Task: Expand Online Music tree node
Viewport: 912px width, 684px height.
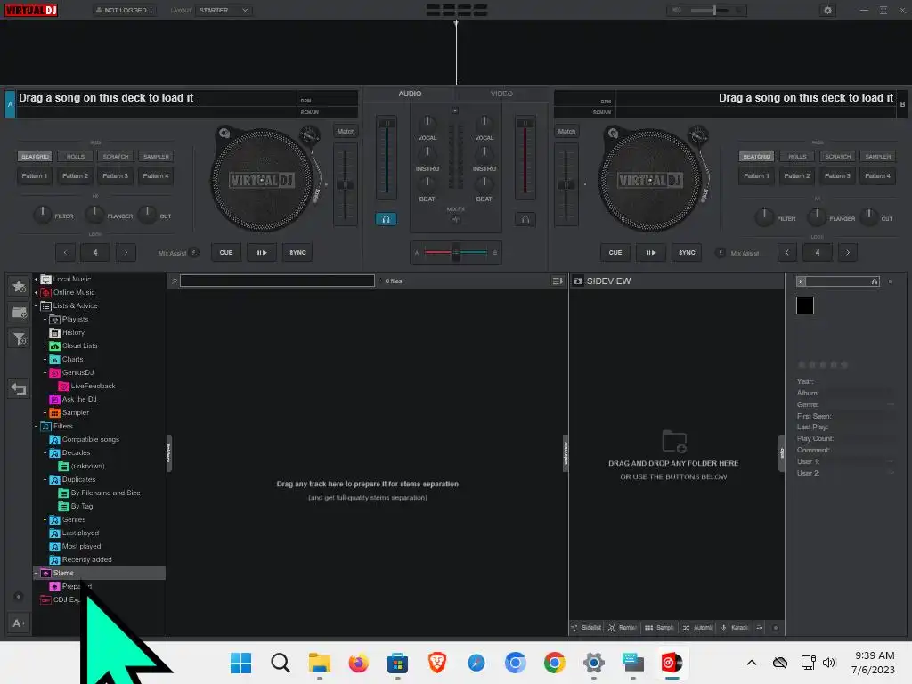Action: [x=36, y=292]
